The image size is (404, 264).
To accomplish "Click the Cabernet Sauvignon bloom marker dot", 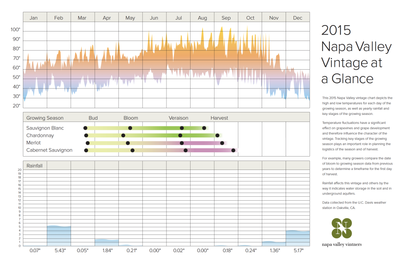I will [133, 150].
